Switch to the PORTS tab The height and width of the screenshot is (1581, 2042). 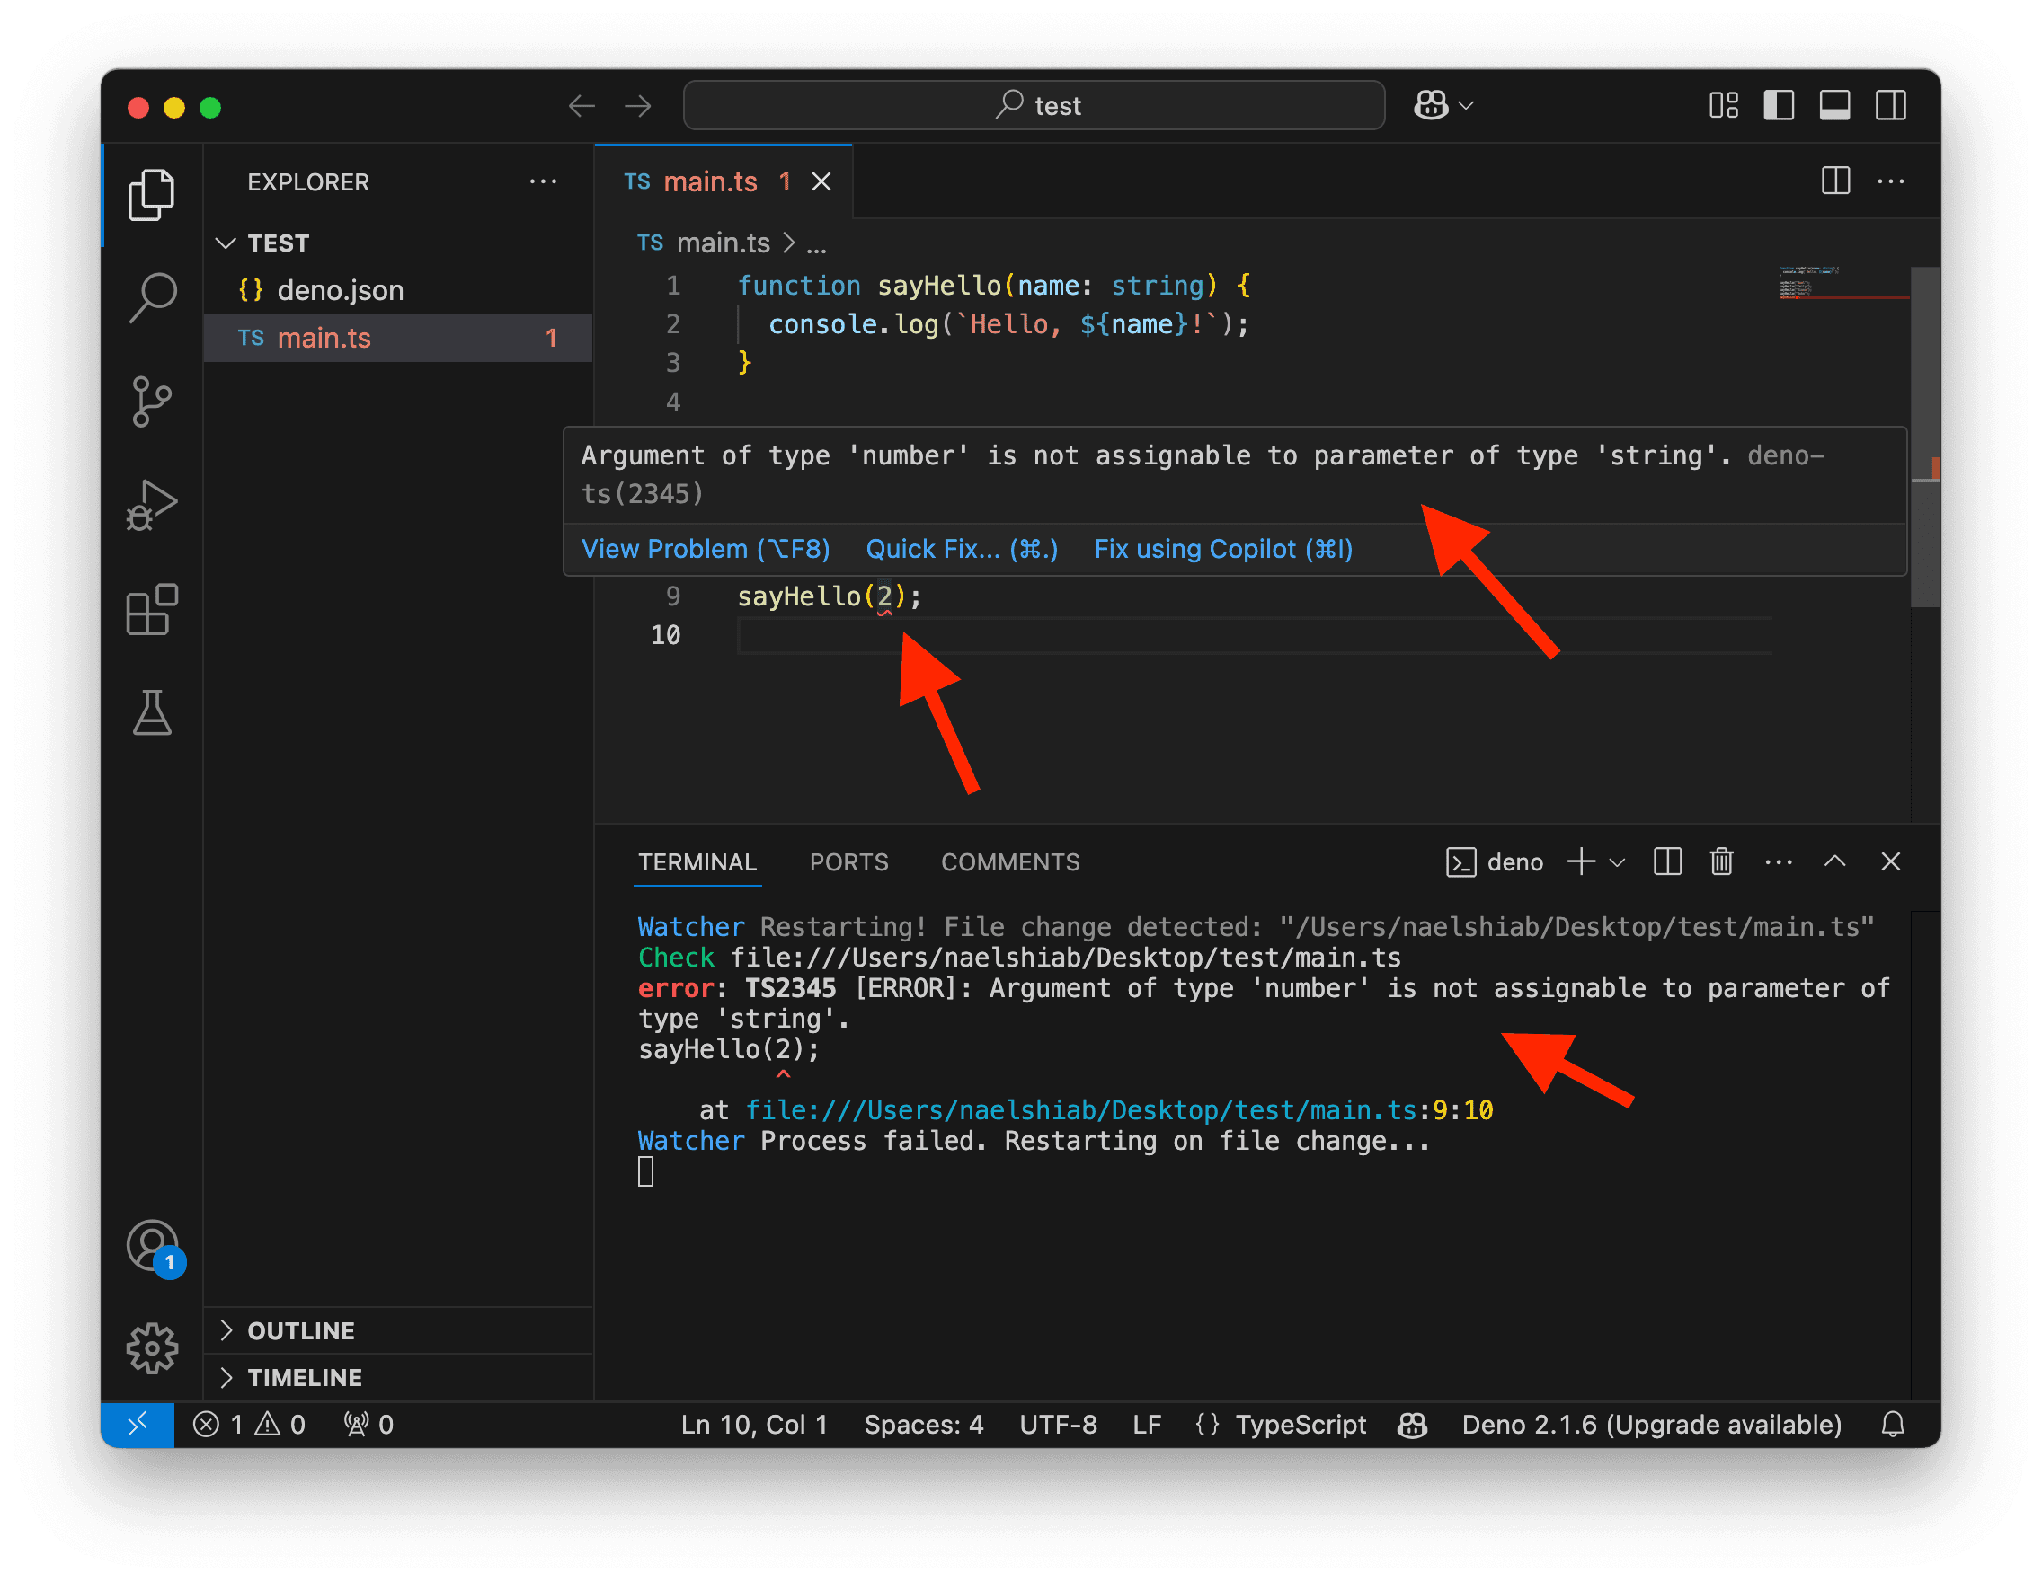(x=849, y=861)
